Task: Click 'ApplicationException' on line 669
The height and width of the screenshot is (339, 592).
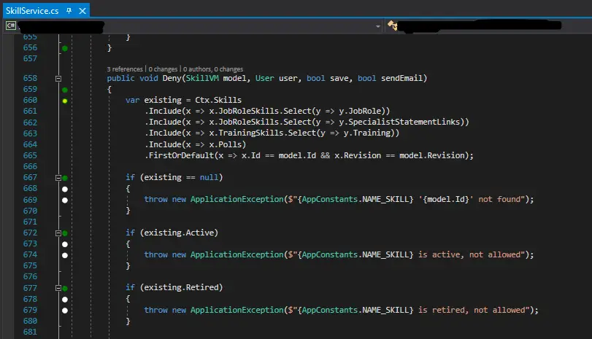Action: pyautogui.click(x=237, y=199)
